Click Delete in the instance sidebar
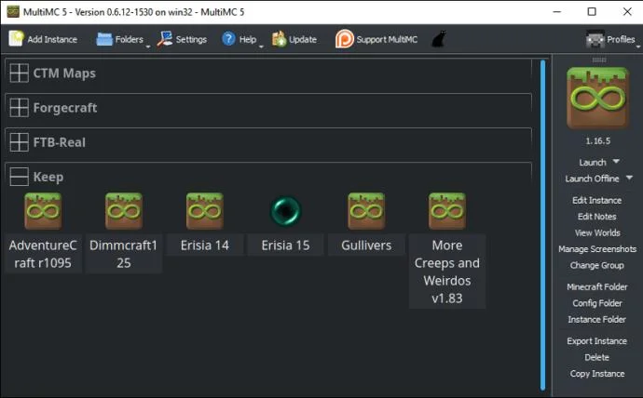Image resolution: width=643 pixels, height=398 pixels. pos(596,357)
